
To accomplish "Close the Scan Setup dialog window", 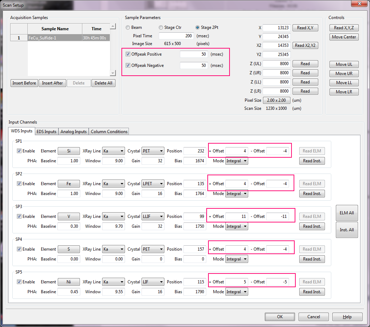I will [x=359, y=4].
